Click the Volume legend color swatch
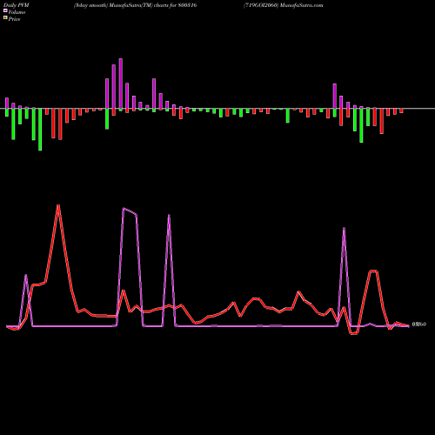 pyautogui.click(x=5, y=11)
